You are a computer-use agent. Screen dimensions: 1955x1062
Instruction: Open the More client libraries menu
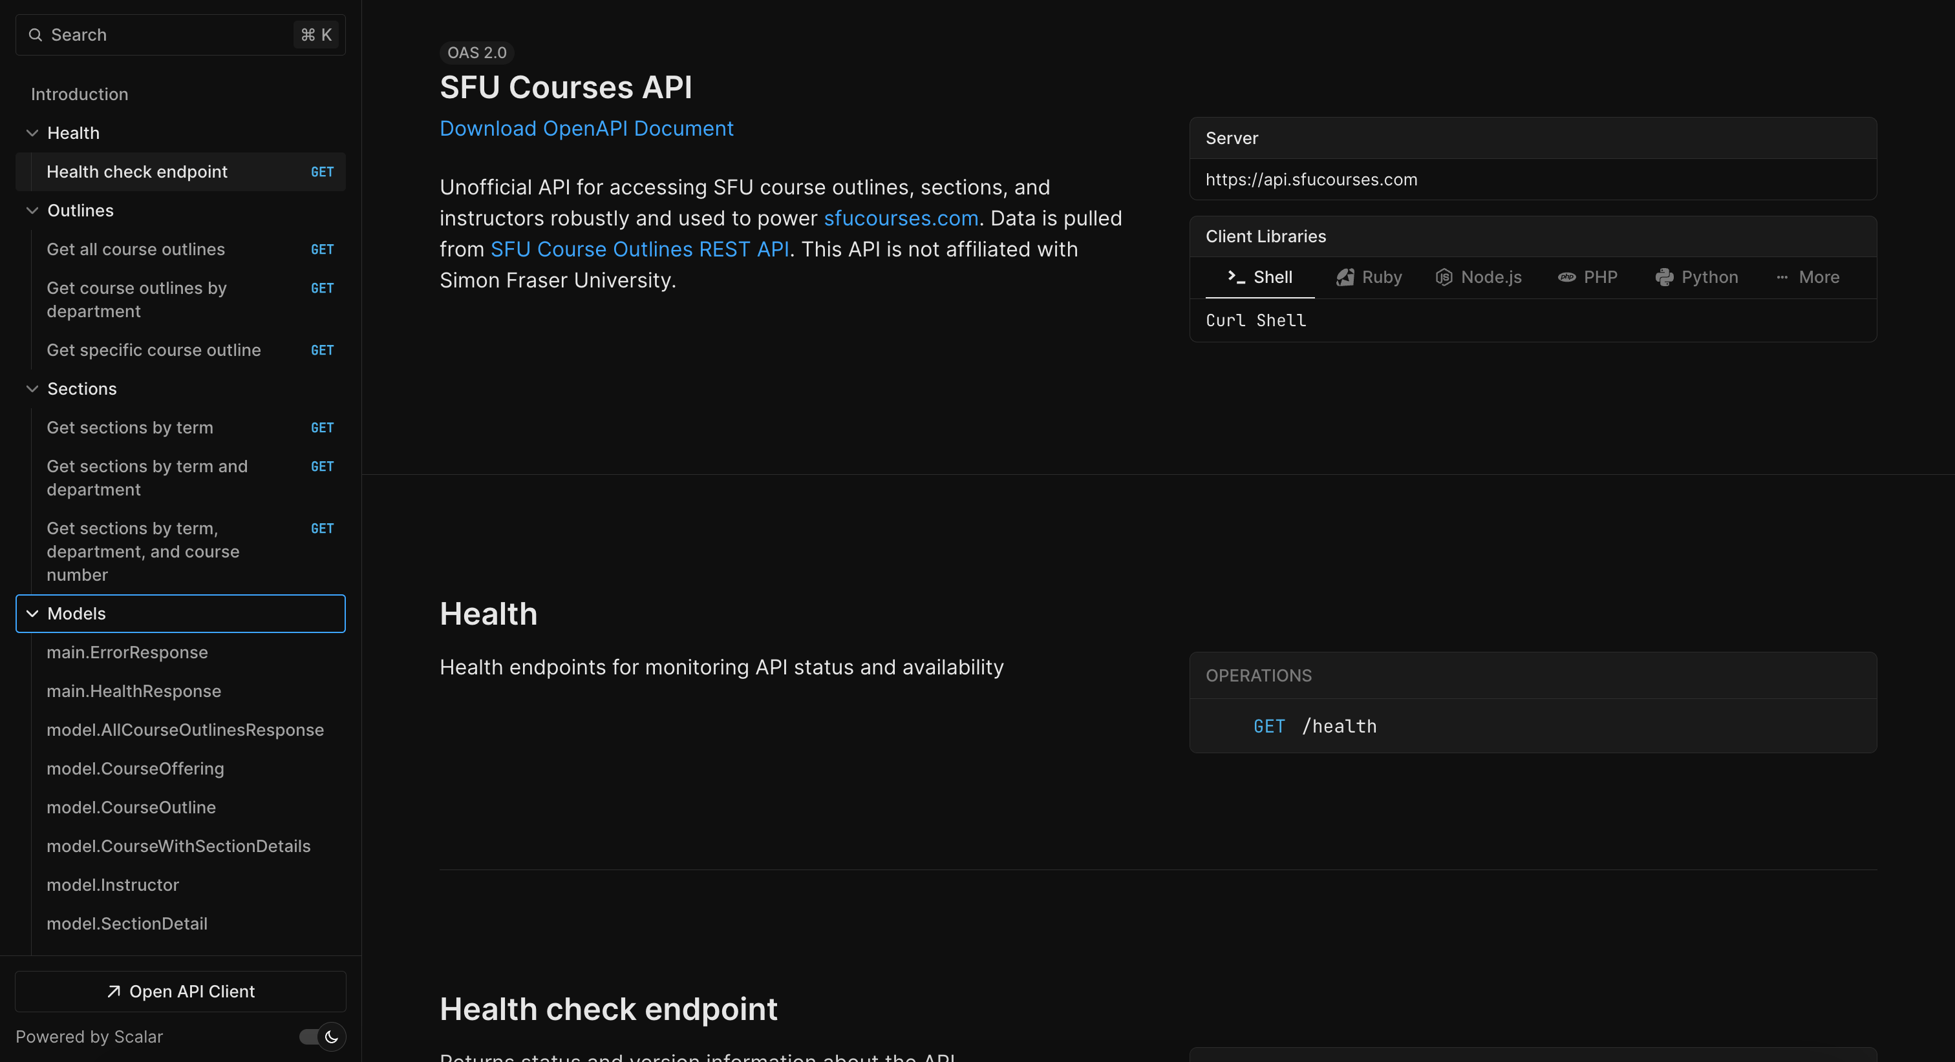click(1808, 277)
